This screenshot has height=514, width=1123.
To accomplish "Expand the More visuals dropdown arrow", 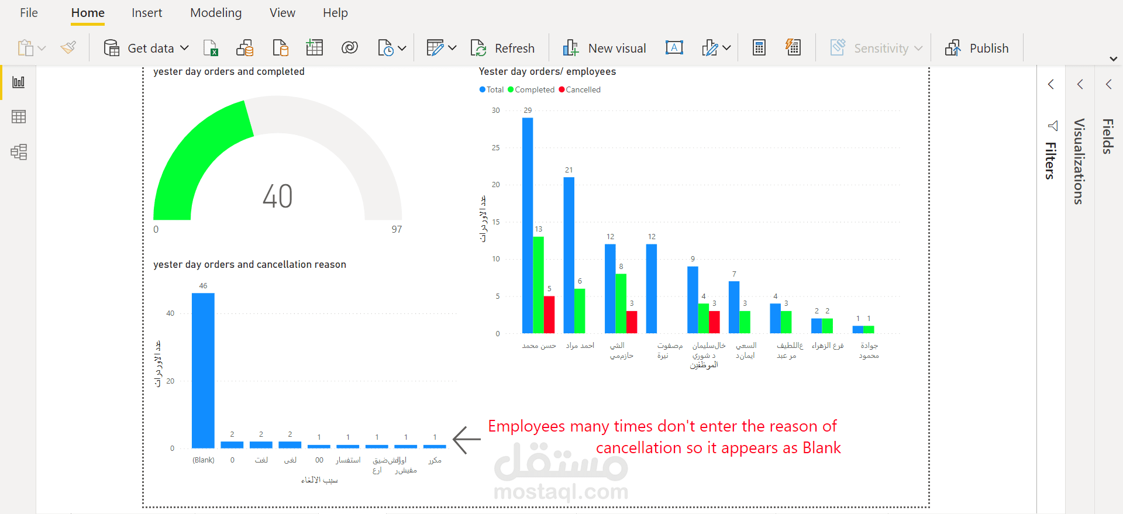I will pos(726,48).
